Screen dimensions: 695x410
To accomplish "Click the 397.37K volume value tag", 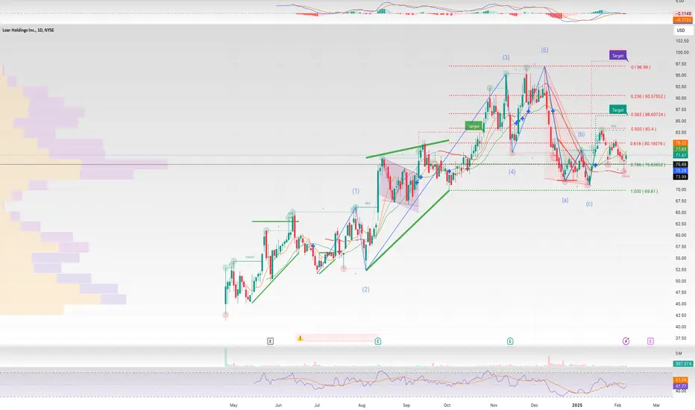I will (682, 364).
